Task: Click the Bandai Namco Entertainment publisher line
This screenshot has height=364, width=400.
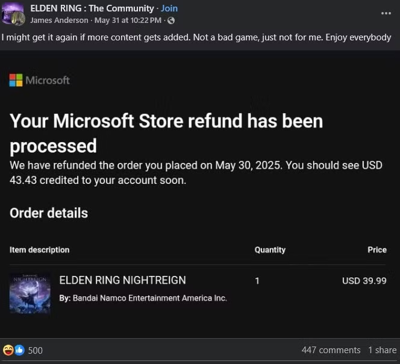Action: [143, 298]
